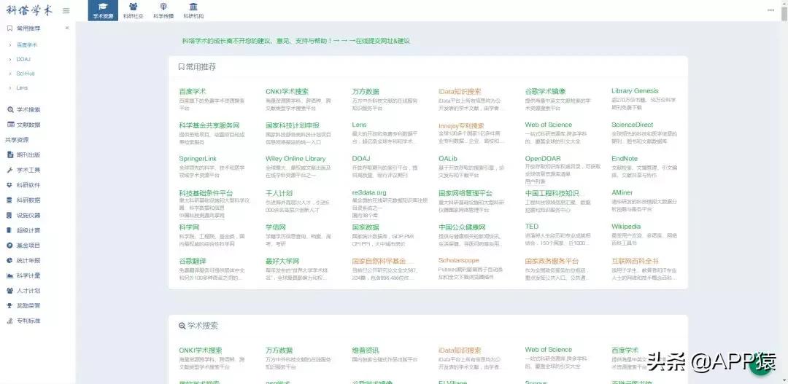Toggle the hamburger sidebar menu icon
The width and height of the screenshot is (788, 384).
point(66,10)
